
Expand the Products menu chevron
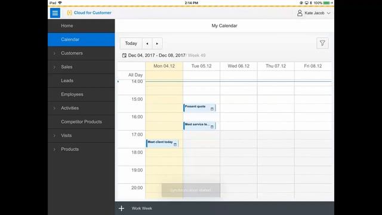[54, 149]
